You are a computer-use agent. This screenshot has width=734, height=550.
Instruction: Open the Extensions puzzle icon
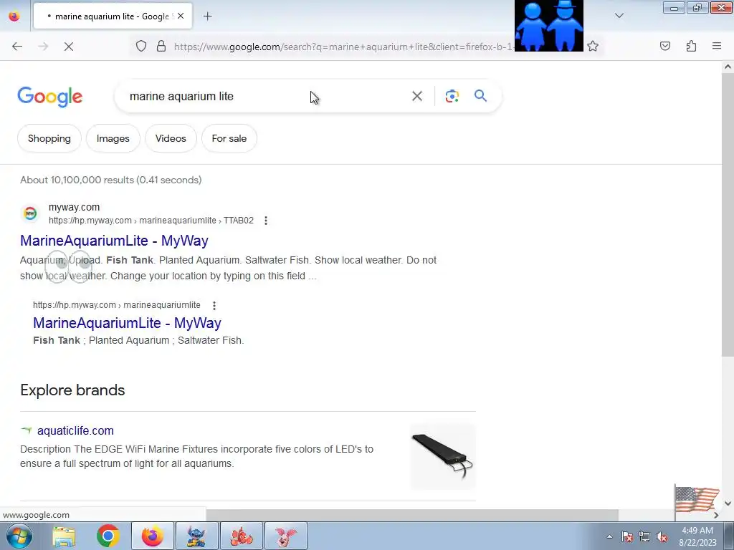691,46
